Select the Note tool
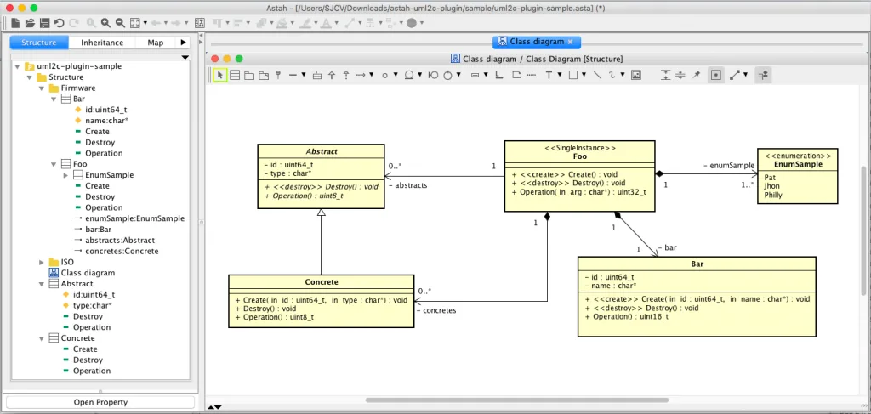The image size is (871, 414). point(516,75)
